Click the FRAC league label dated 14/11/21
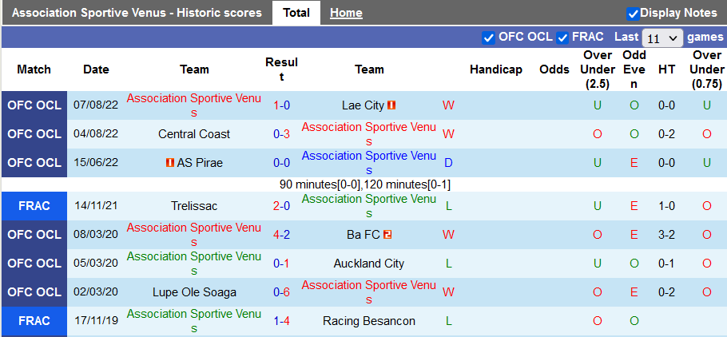 coord(34,206)
